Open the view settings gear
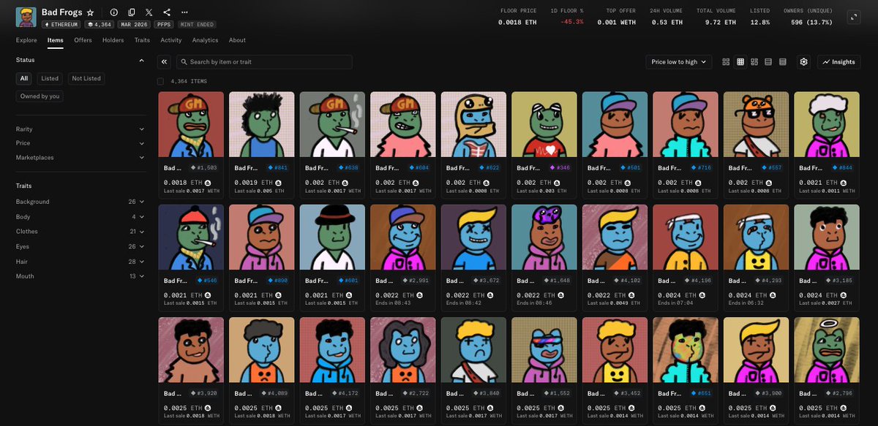This screenshot has width=878, height=426. [803, 62]
